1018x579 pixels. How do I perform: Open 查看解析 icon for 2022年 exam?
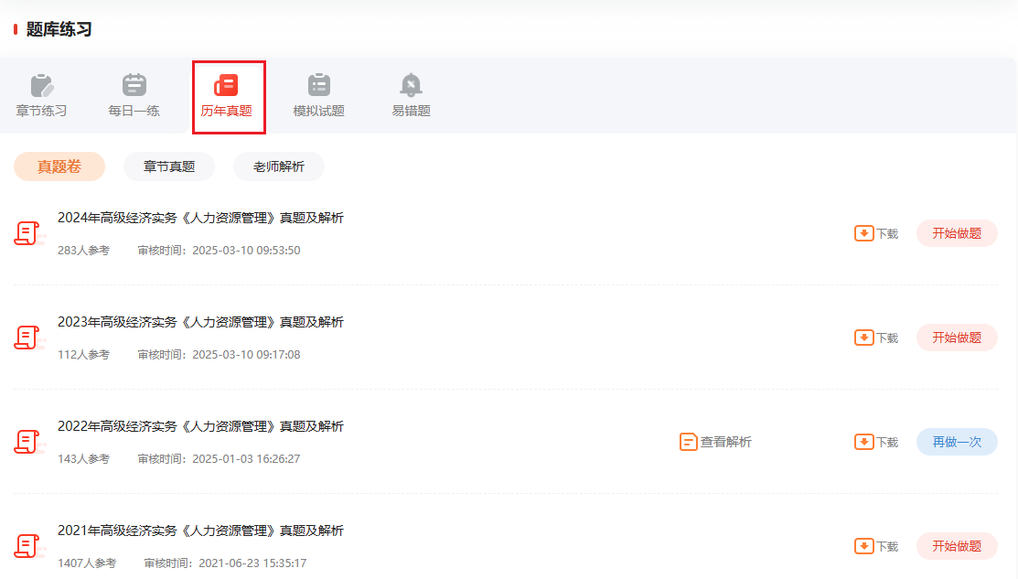point(688,442)
